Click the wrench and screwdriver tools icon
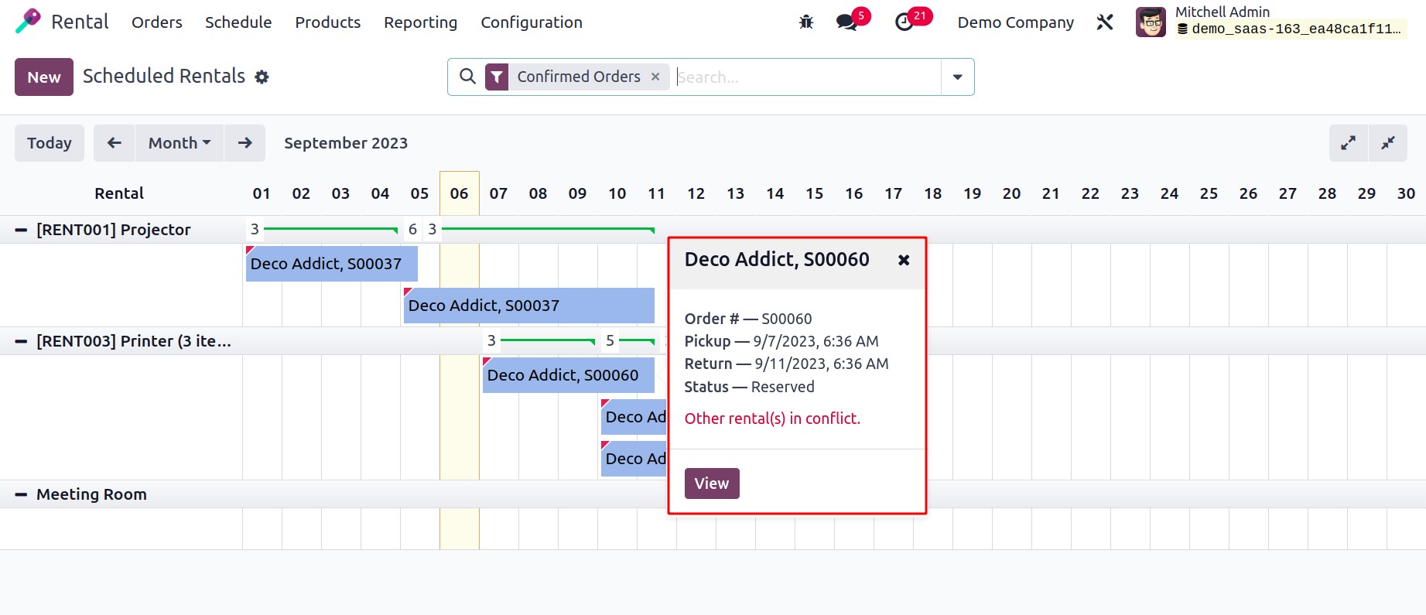 pyautogui.click(x=1105, y=22)
